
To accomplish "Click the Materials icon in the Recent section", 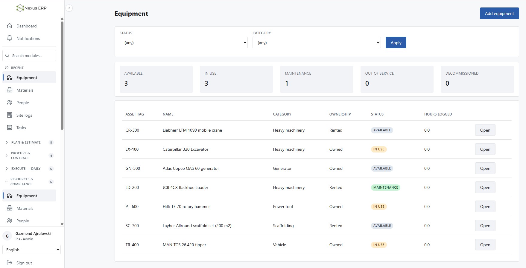I will coord(10,90).
